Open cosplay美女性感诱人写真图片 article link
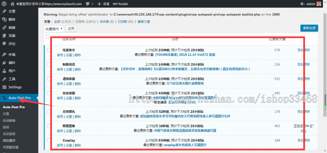The height and width of the screenshot is (153, 327). pyautogui.click(x=185, y=145)
